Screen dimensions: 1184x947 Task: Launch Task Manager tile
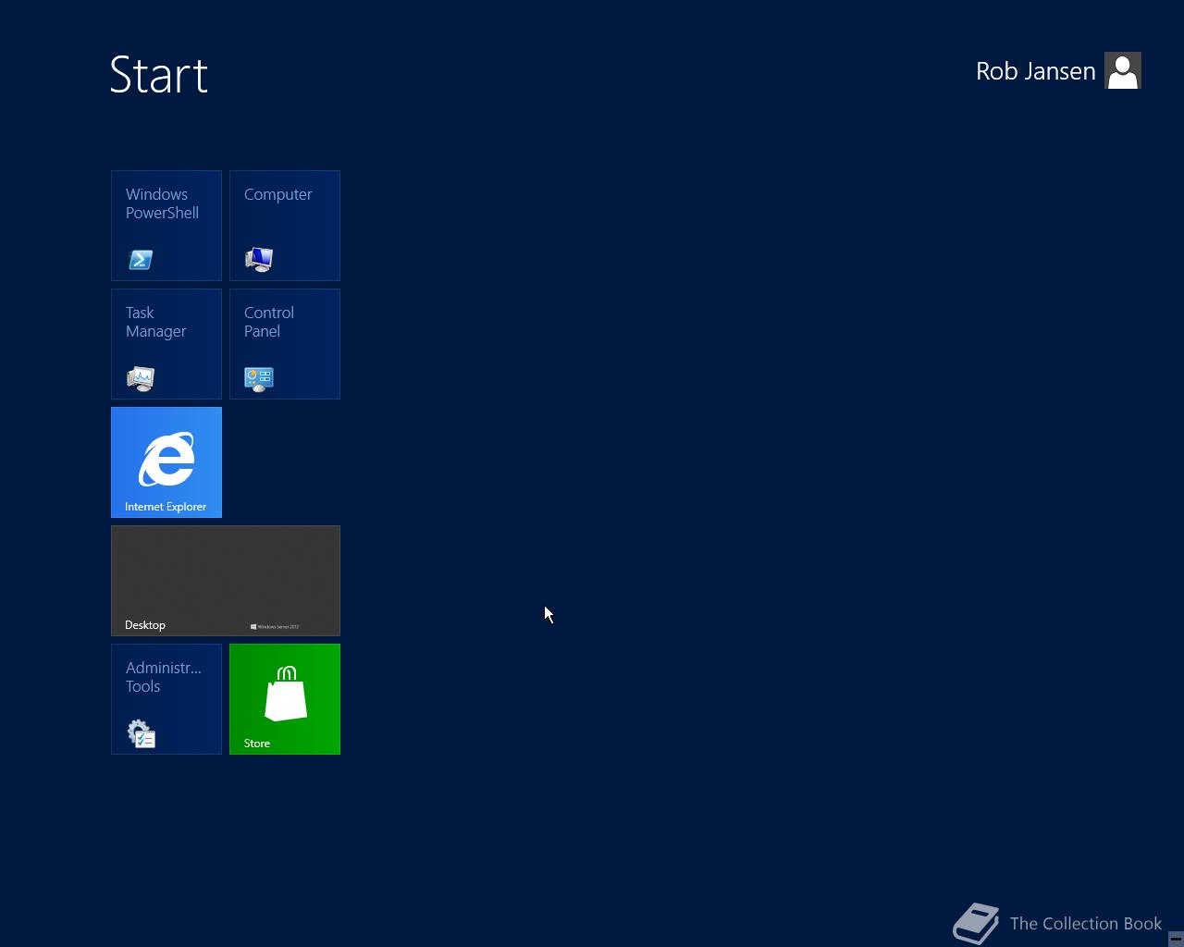click(x=166, y=344)
